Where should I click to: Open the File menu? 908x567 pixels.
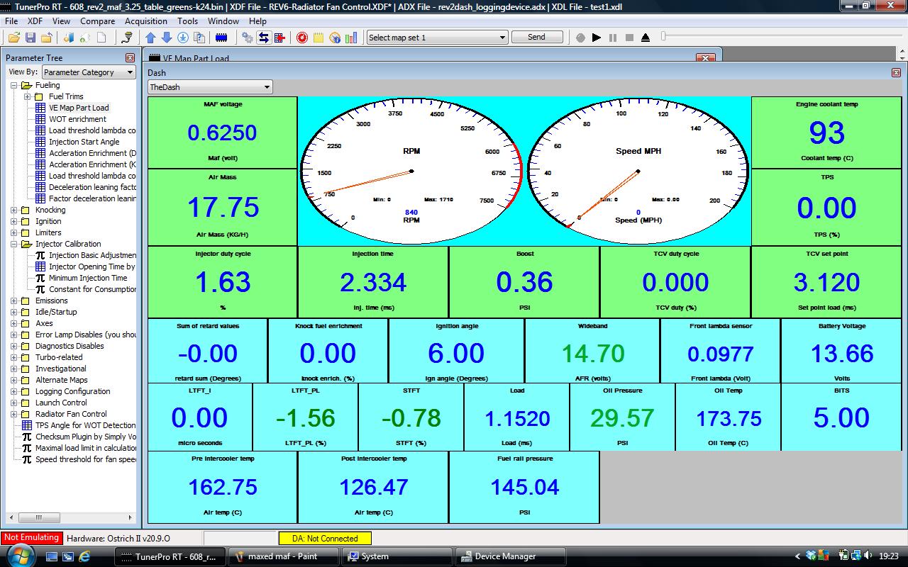11,21
